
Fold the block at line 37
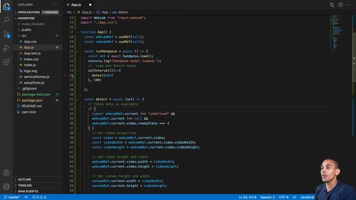(x=77, y=128)
